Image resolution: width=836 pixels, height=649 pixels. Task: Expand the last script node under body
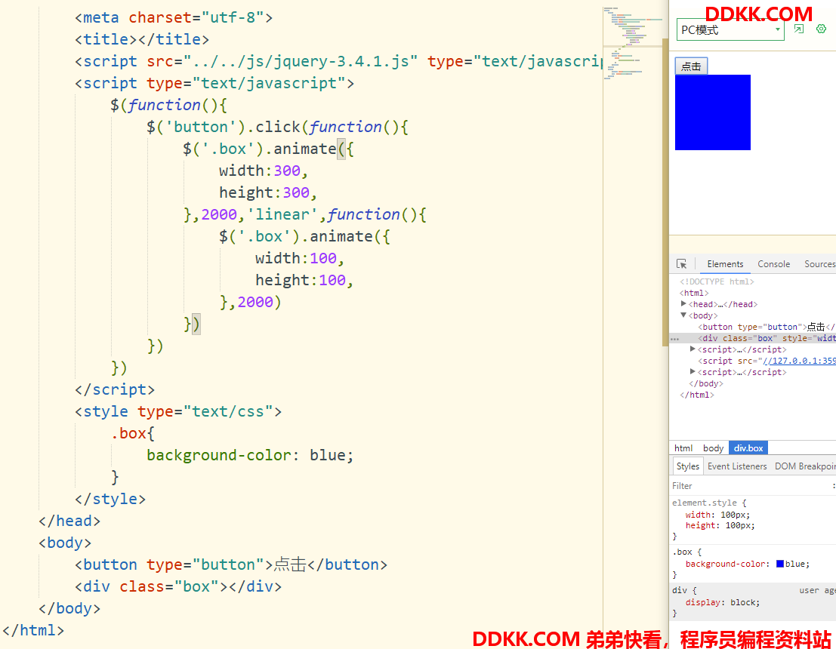tap(693, 371)
